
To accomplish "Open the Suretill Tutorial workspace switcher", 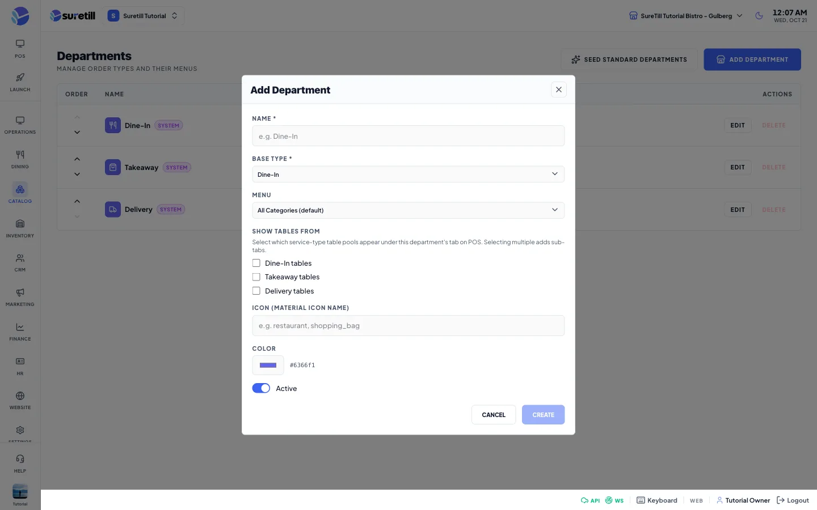I will click(x=144, y=16).
